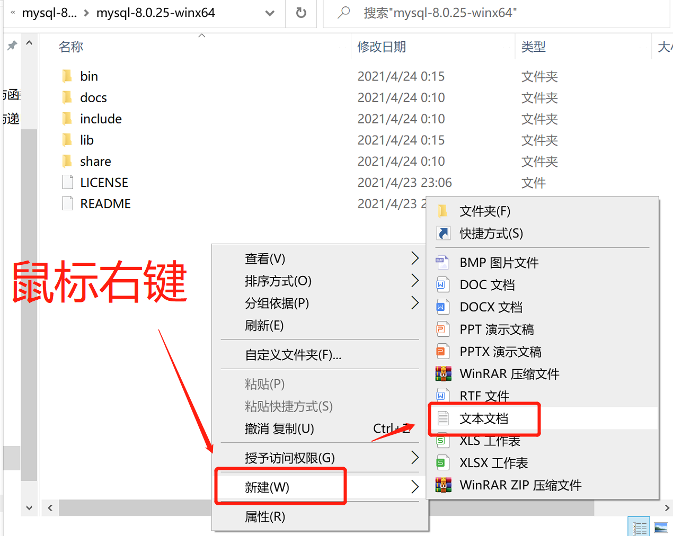This screenshot has height=536, width=673.
Task: Expand the 授予访问权限(G) submenu arrow
Action: point(415,458)
